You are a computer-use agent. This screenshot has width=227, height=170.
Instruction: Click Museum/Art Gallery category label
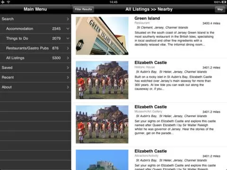[148, 111]
